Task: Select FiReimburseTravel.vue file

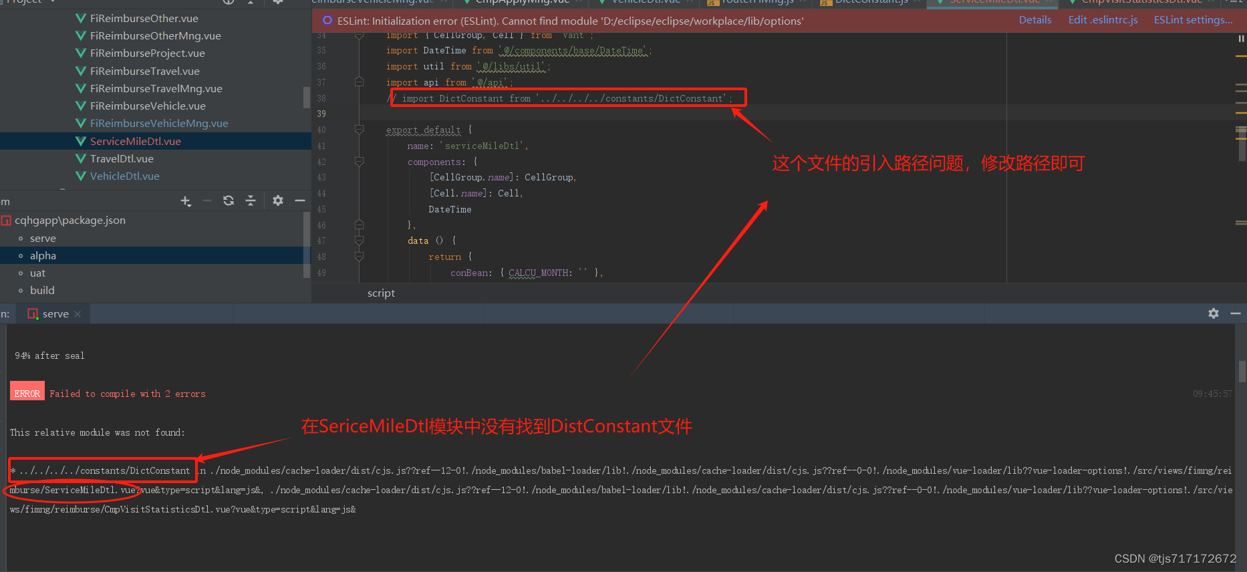Action: pos(145,71)
